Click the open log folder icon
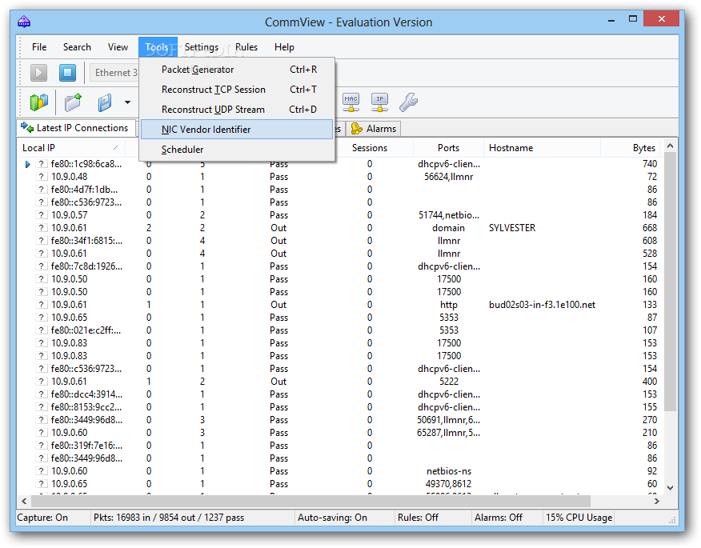The height and width of the screenshot is (548, 701). (73, 102)
